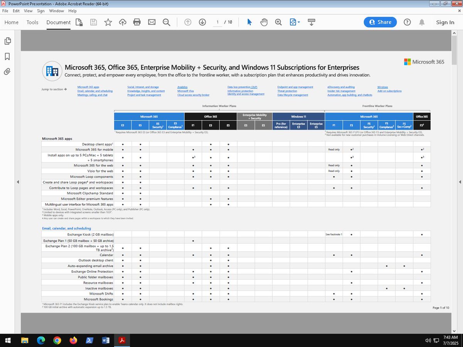Switch to the Home tab

coord(12,22)
